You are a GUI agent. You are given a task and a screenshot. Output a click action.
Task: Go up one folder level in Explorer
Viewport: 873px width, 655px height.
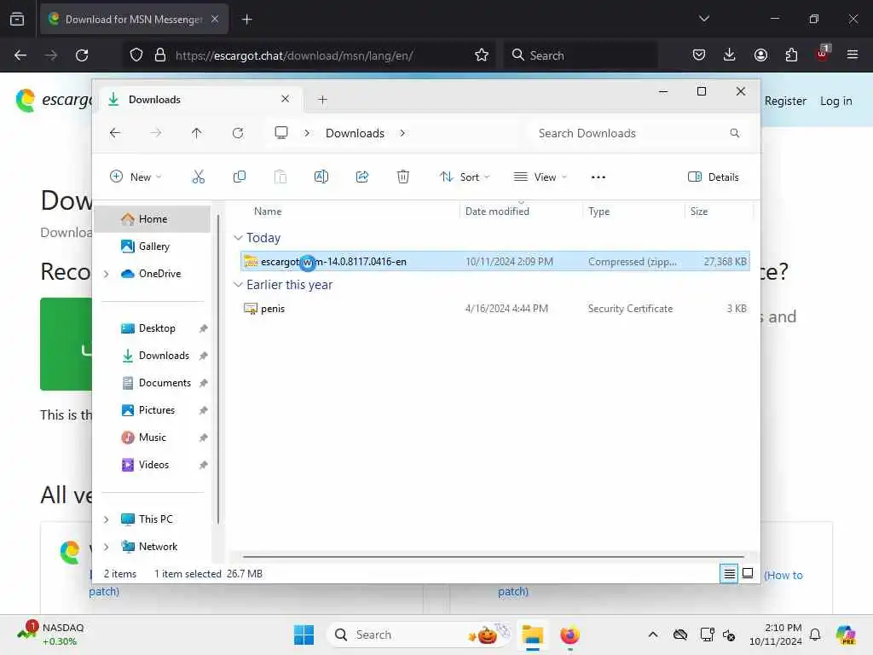(197, 133)
